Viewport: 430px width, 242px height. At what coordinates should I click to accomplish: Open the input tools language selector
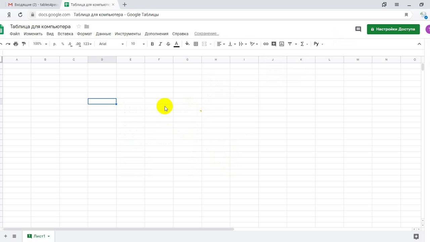(x=318, y=44)
